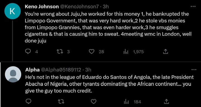Open Keno Johnson's profile name link

42,6
